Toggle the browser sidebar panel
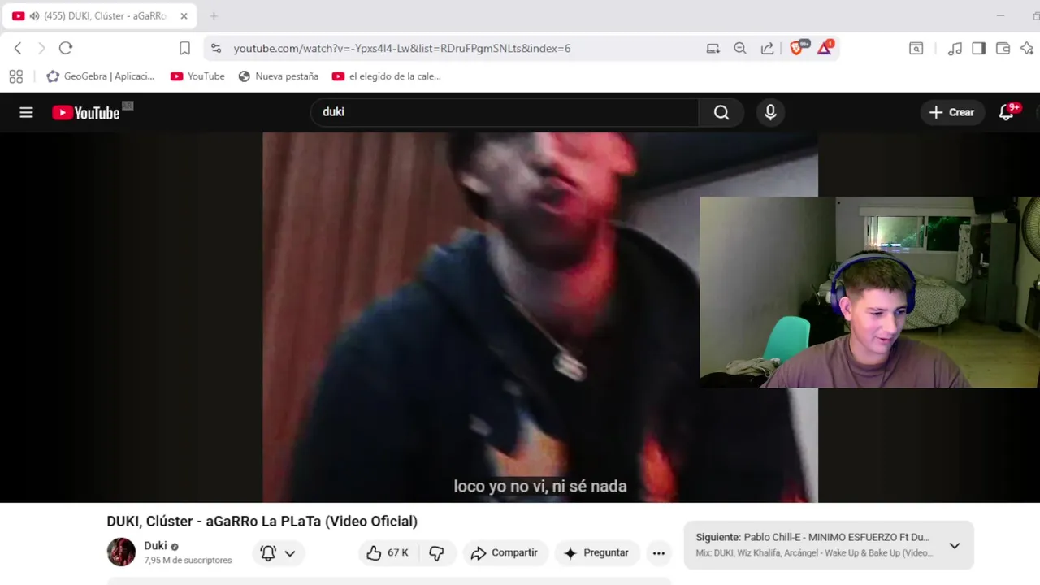The height and width of the screenshot is (585, 1040). 979,49
